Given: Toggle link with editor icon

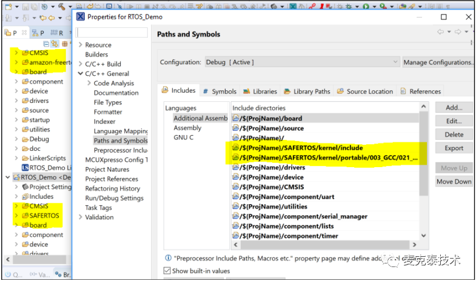Looking at the screenshot, I should [55, 44].
